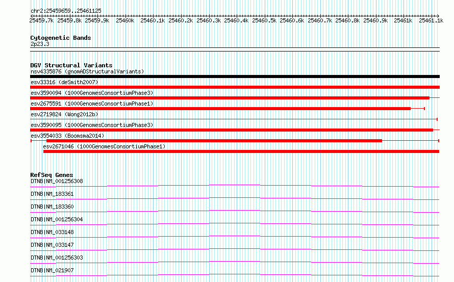Click the 25461k ruler tick label
The height and width of the screenshot is (282, 454).
click(403, 20)
